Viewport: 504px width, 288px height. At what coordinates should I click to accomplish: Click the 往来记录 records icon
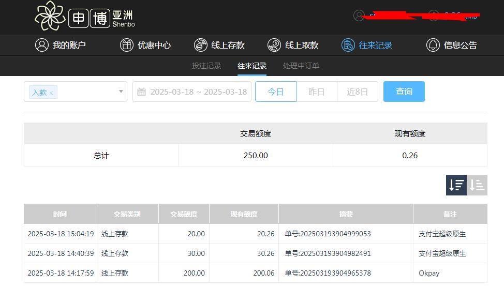[348, 46]
